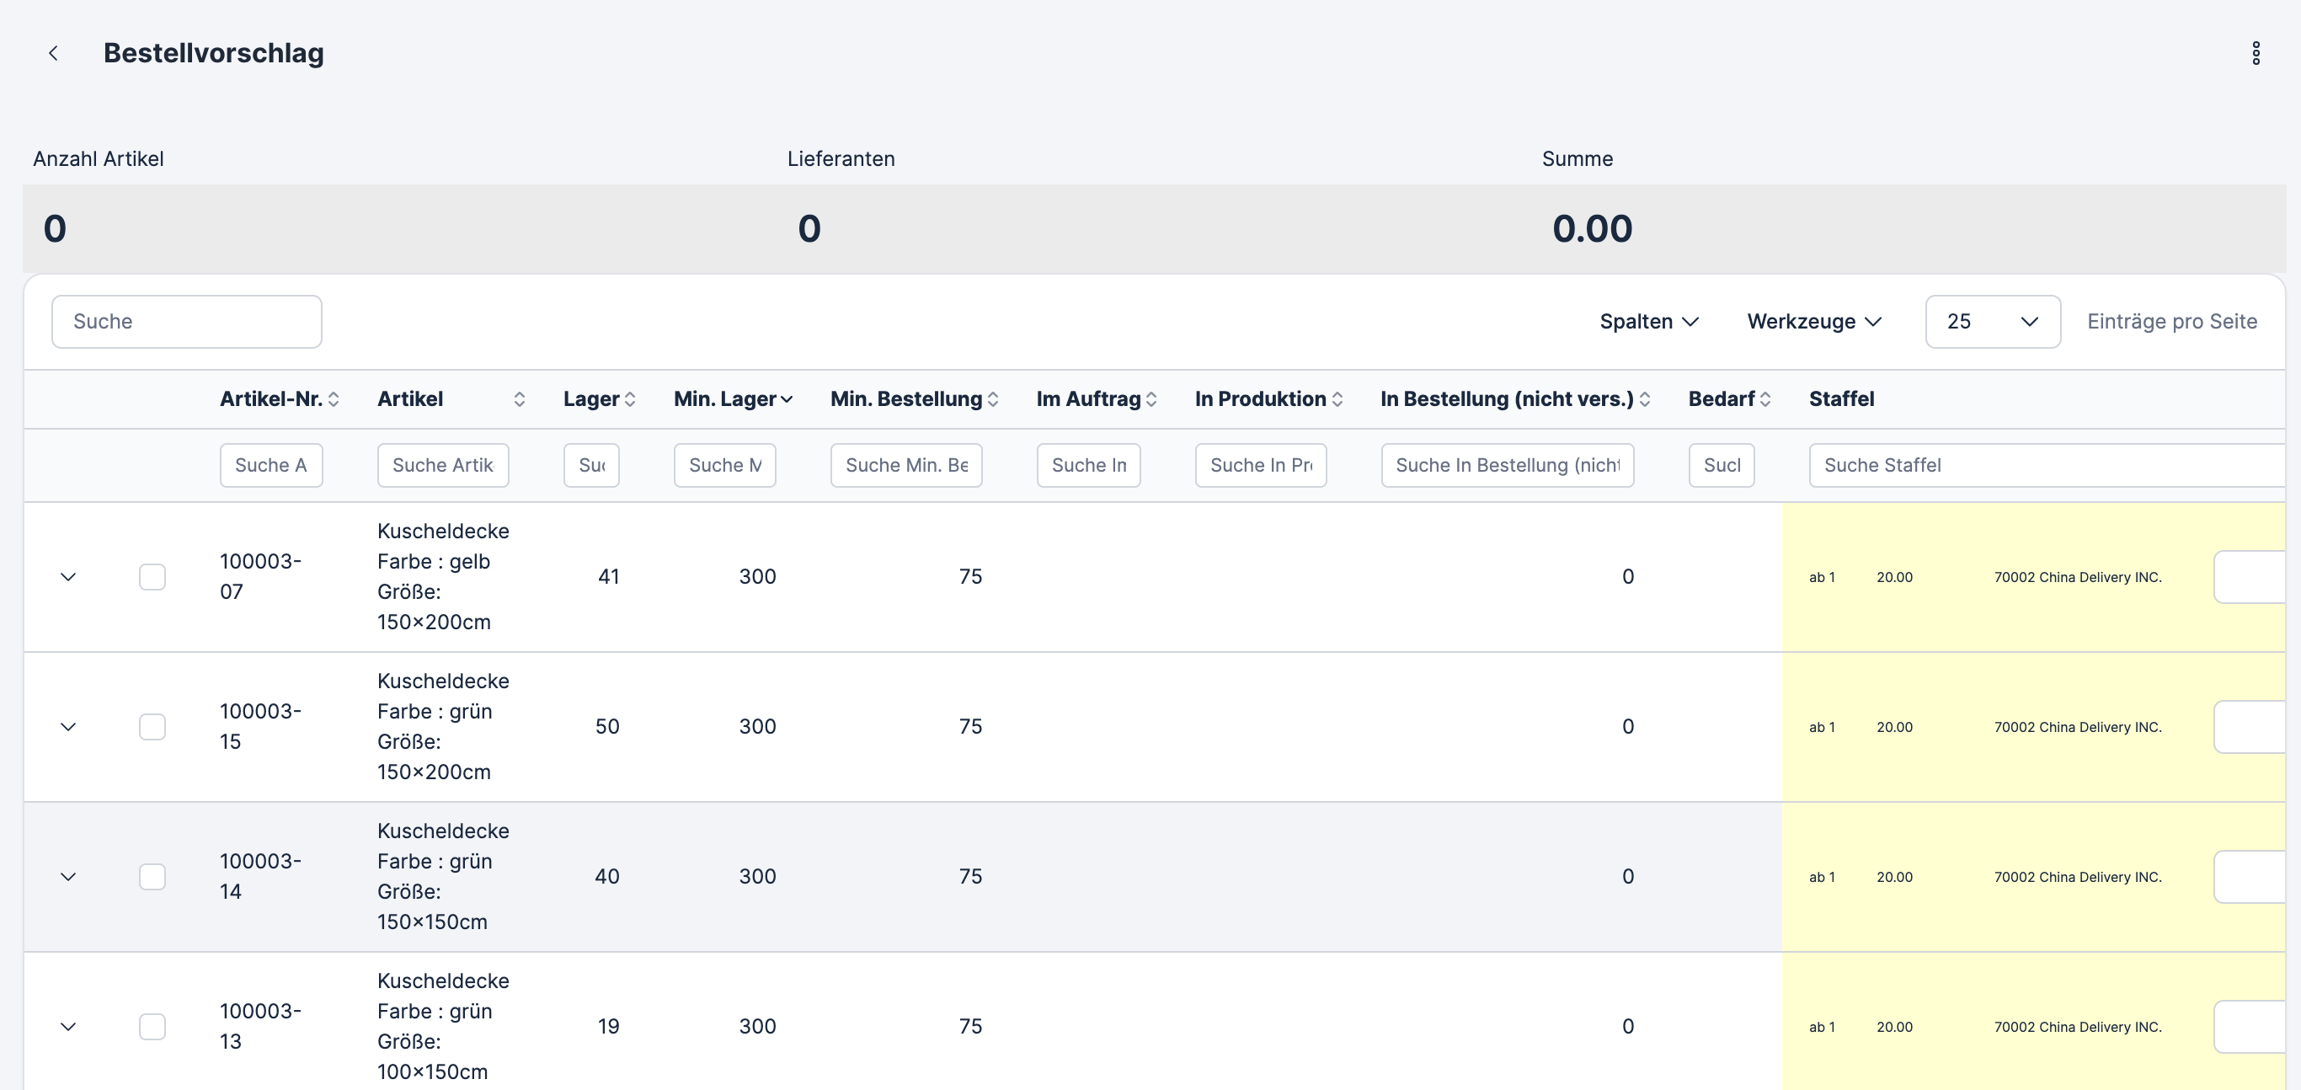Select row checkbox for 100003-15
This screenshot has height=1090, width=2301.
pos(152,727)
